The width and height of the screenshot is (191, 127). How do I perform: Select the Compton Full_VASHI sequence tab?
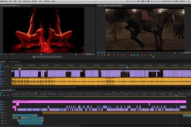pos(6,90)
